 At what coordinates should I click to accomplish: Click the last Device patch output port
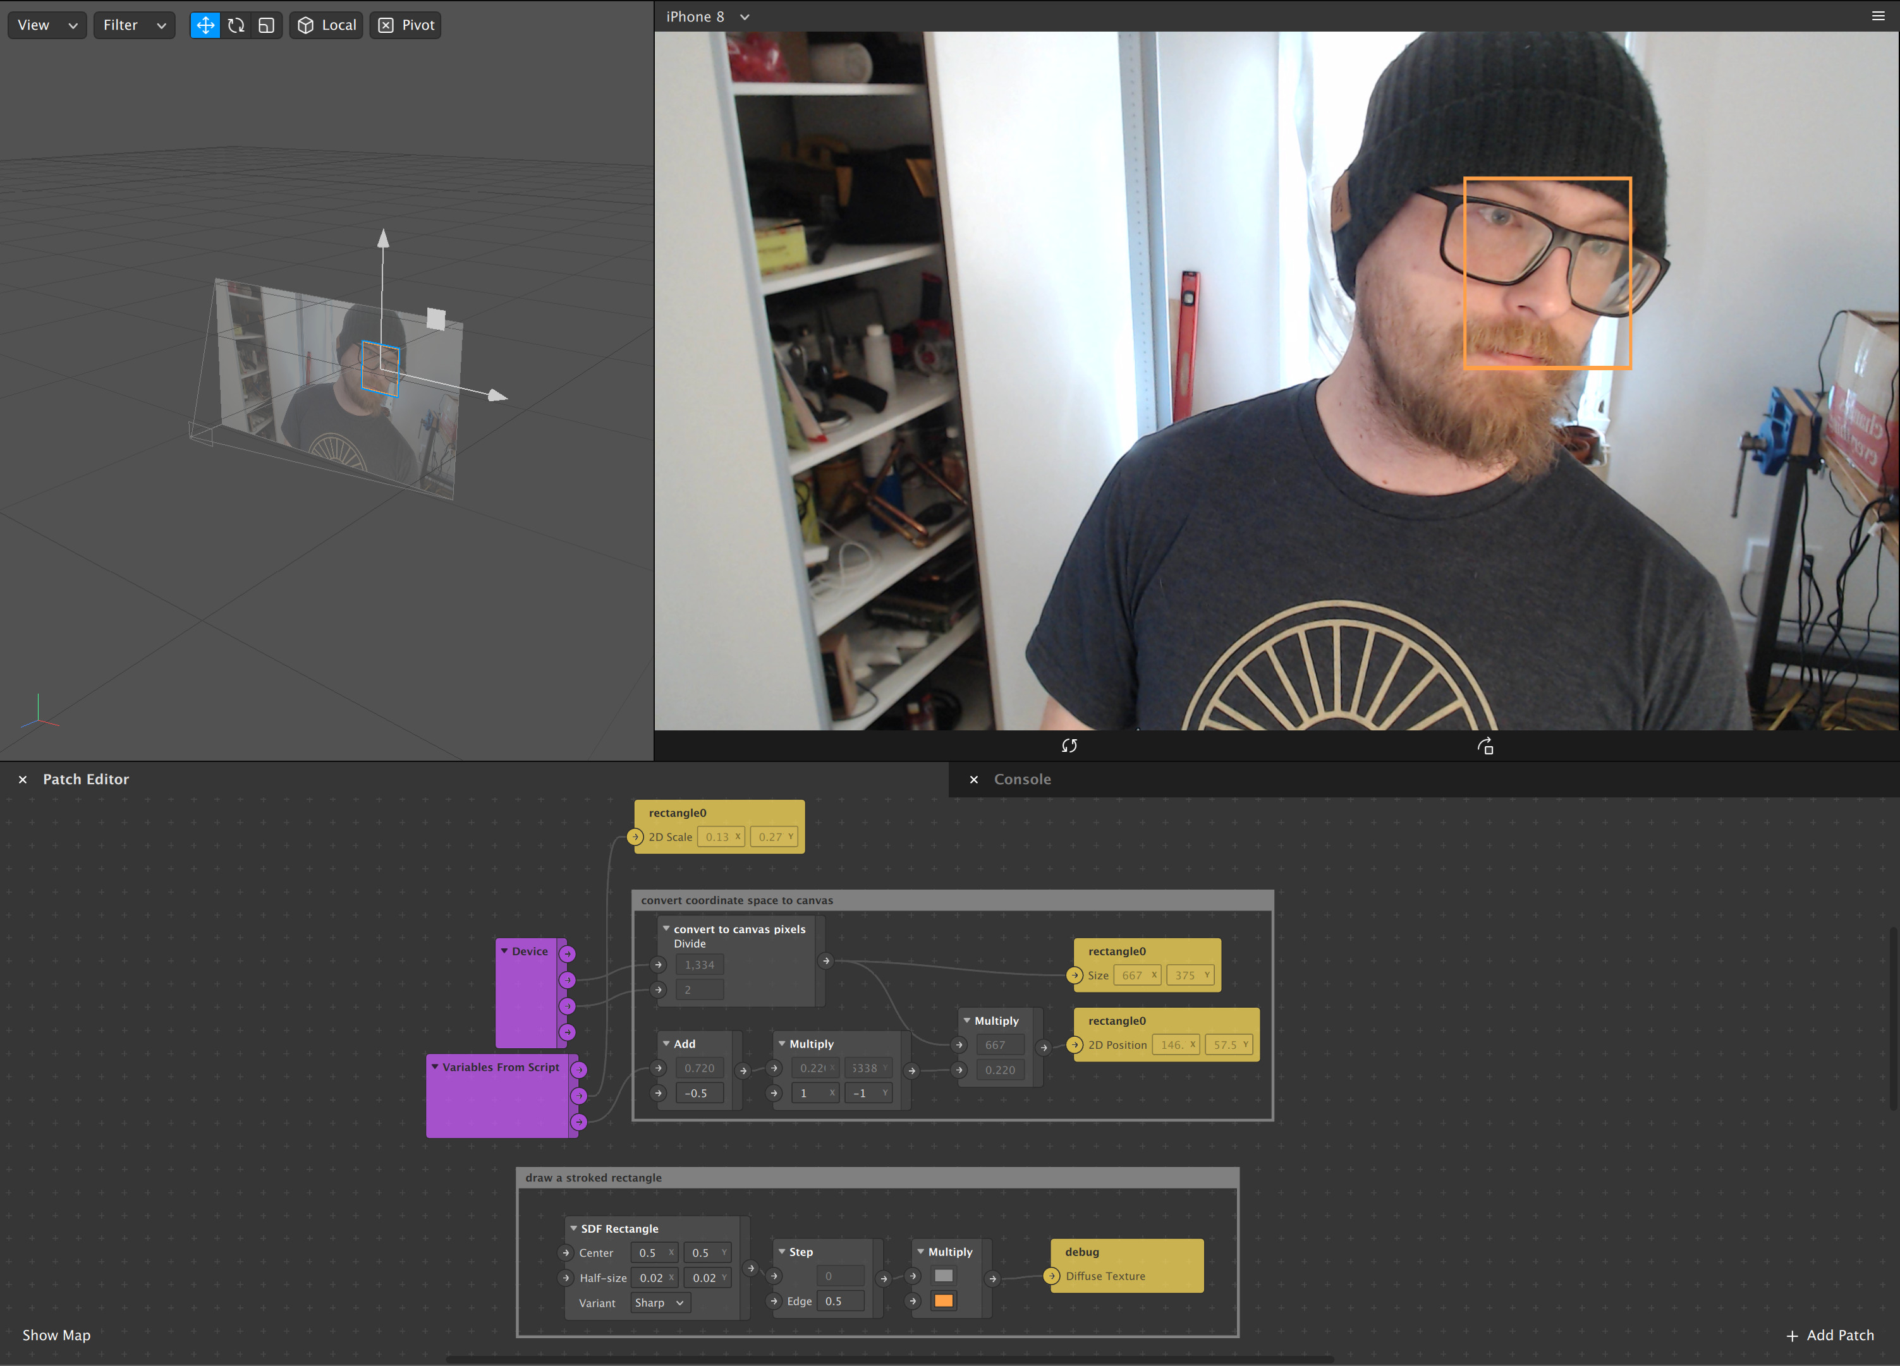pyautogui.click(x=567, y=1032)
